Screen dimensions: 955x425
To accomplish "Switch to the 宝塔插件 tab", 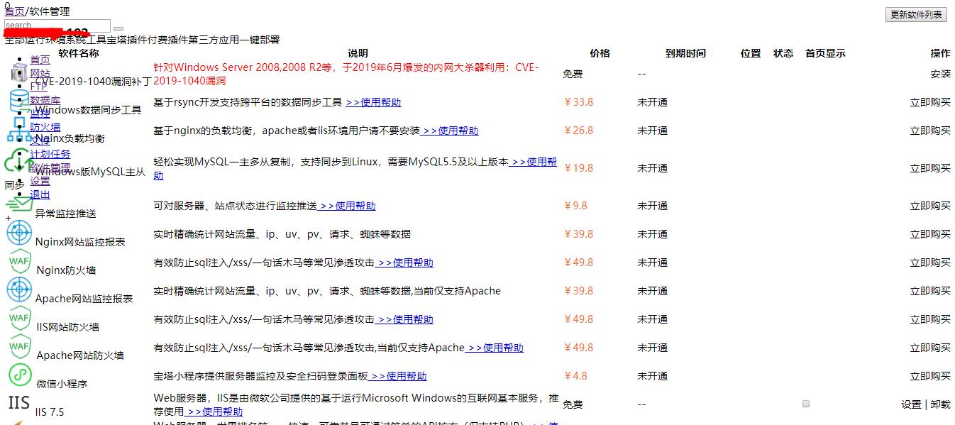I will [127, 40].
